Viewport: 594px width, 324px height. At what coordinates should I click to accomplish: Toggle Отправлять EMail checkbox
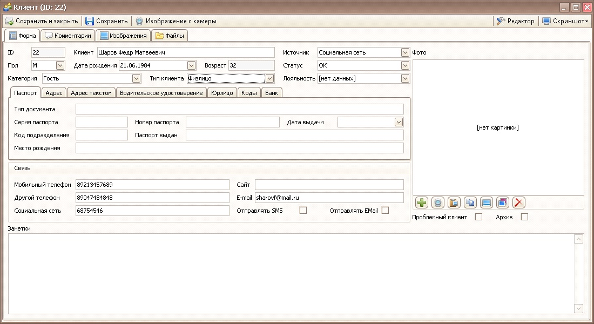click(385, 210)
